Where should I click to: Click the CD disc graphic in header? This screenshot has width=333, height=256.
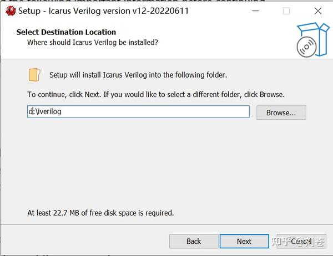[x=306, y=47]
